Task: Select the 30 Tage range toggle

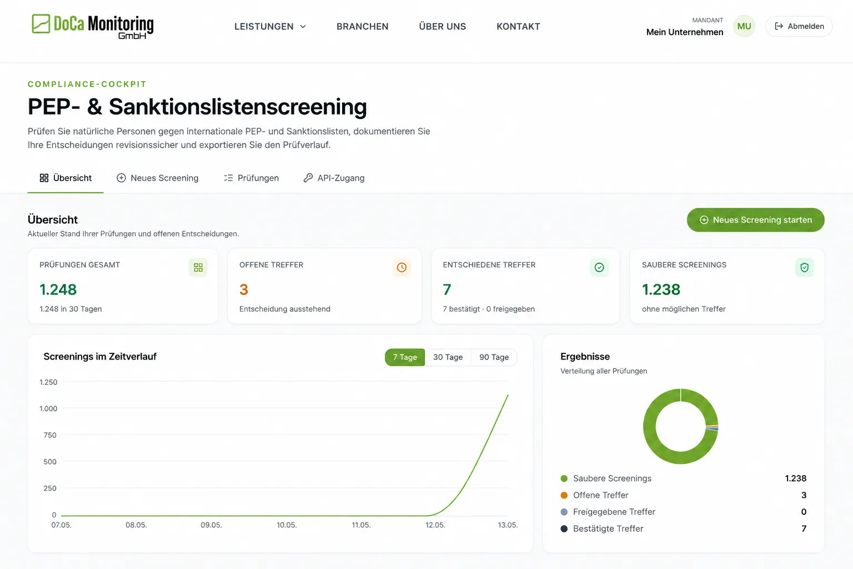Action: pyautogui.click(x=448, y=357)
